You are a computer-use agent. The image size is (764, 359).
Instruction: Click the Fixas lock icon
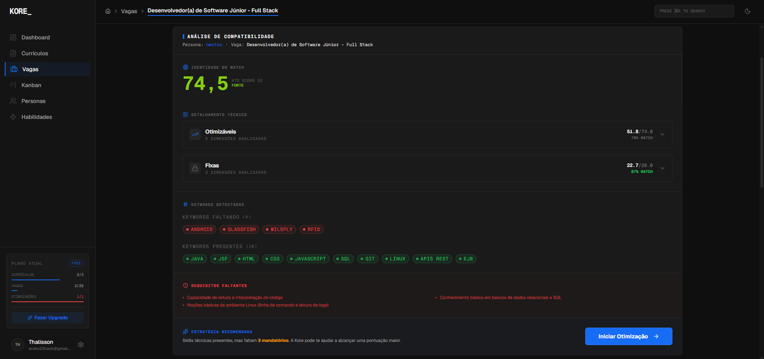point(195,168)
